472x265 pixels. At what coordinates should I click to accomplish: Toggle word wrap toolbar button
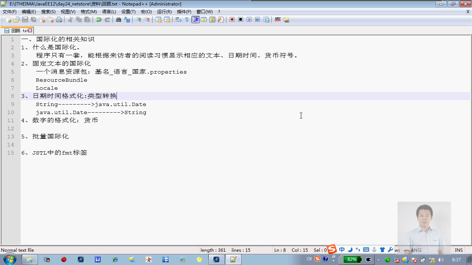click(x=178, y=20)
